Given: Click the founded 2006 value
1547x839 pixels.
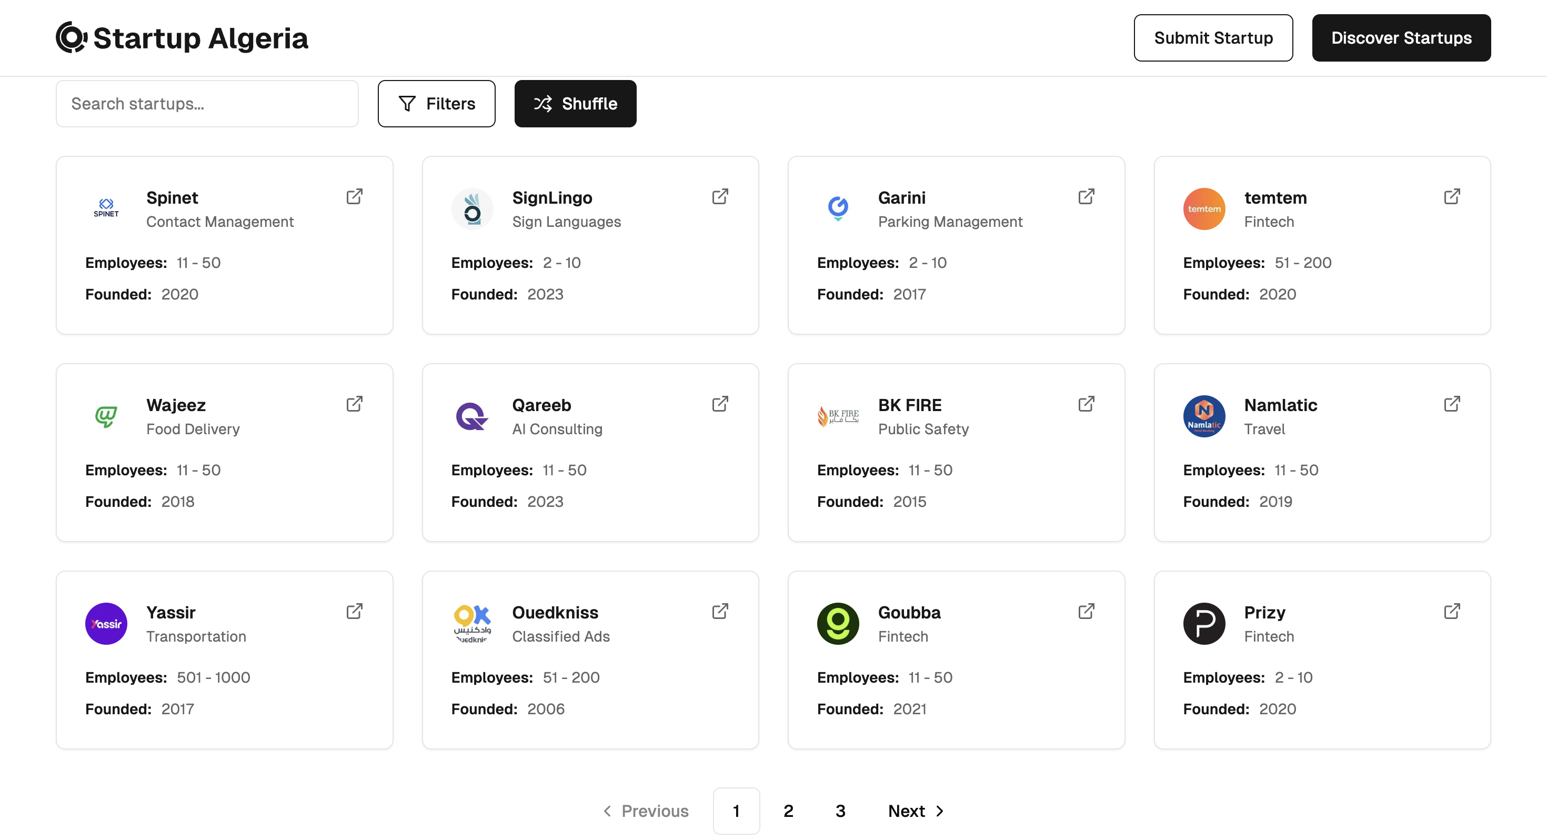Looking at the screenshot, I should coord(545,708).
